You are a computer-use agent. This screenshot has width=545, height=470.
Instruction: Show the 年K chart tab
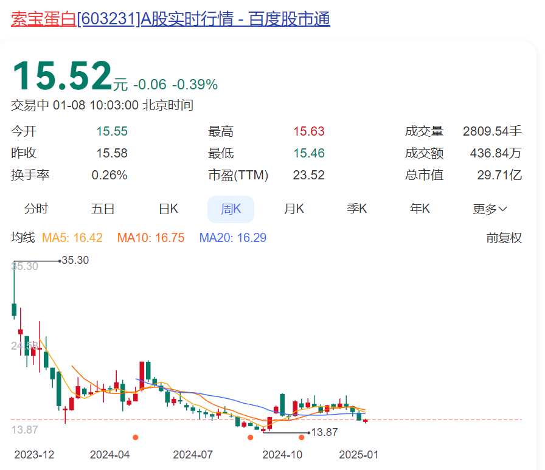tap(420, 209)
